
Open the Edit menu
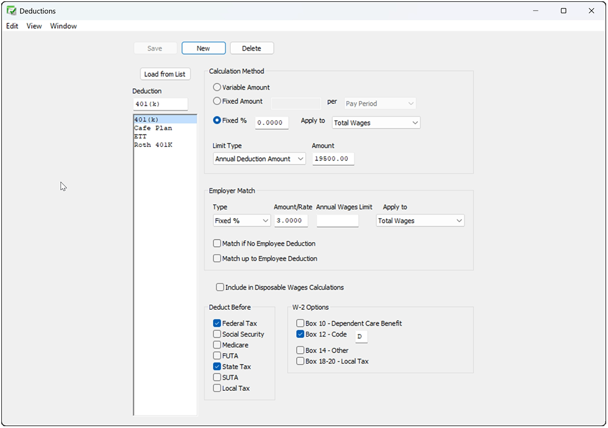(12, 26)
